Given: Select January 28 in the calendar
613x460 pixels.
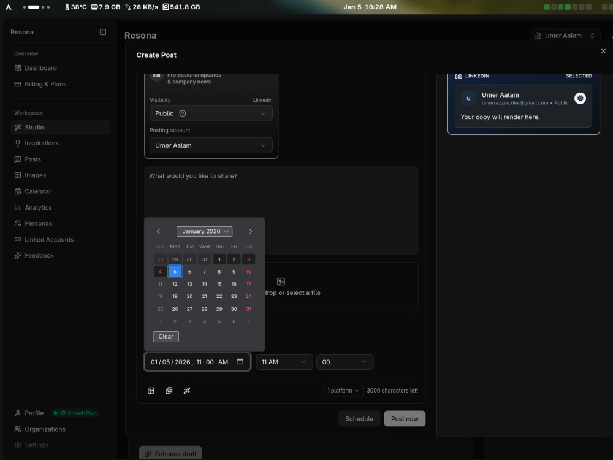Looking at the screenshot, I should coord(205,309).
